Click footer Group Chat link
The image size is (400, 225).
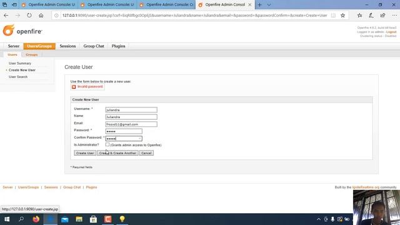[x=72, y=187]
